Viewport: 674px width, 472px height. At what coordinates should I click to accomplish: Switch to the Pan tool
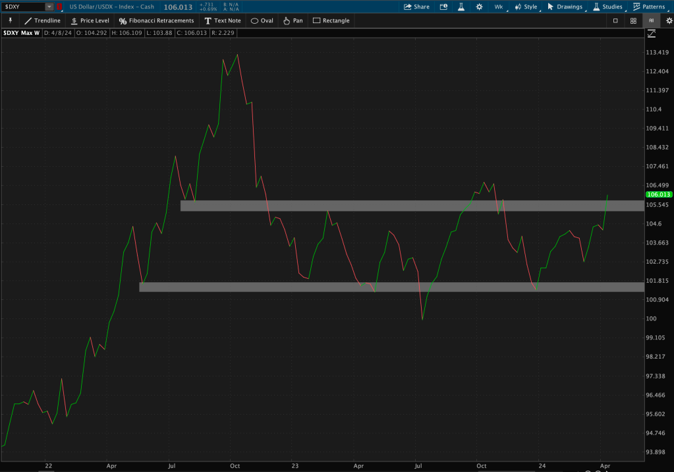(x=293, y=20)
